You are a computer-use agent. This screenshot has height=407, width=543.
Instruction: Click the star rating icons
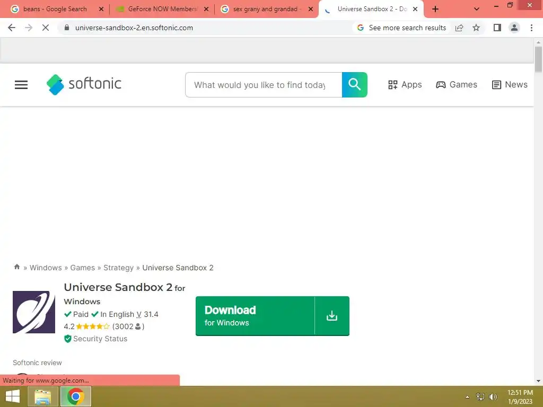coord(93,326)
